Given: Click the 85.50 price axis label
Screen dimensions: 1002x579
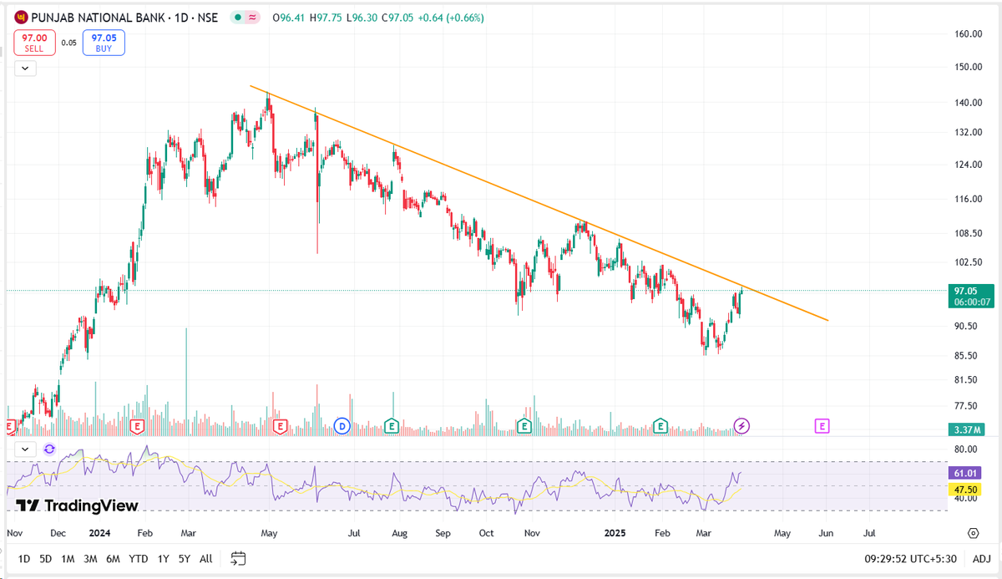Looking at the screenshot, I should click(x=967, y=356).
